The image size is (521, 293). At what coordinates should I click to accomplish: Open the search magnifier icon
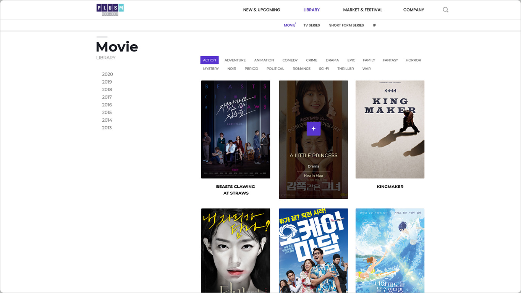point(445,10)
